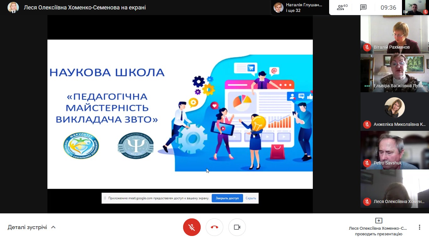This screenshot has width=429, height=241.
Task: Open the chat messages icon
Action: pyautogui.click(x=363, y=8)
